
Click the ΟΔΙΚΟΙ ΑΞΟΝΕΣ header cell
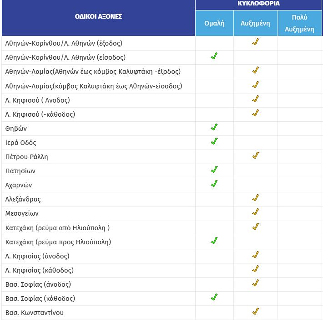click(98, 17)
